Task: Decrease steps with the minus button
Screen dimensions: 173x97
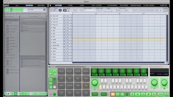Action: [x=105, y=10]
